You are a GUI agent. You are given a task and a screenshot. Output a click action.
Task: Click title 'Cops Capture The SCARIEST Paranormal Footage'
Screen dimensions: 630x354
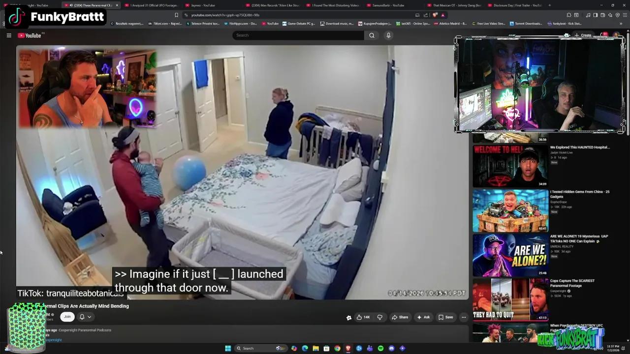click(572, 283)
